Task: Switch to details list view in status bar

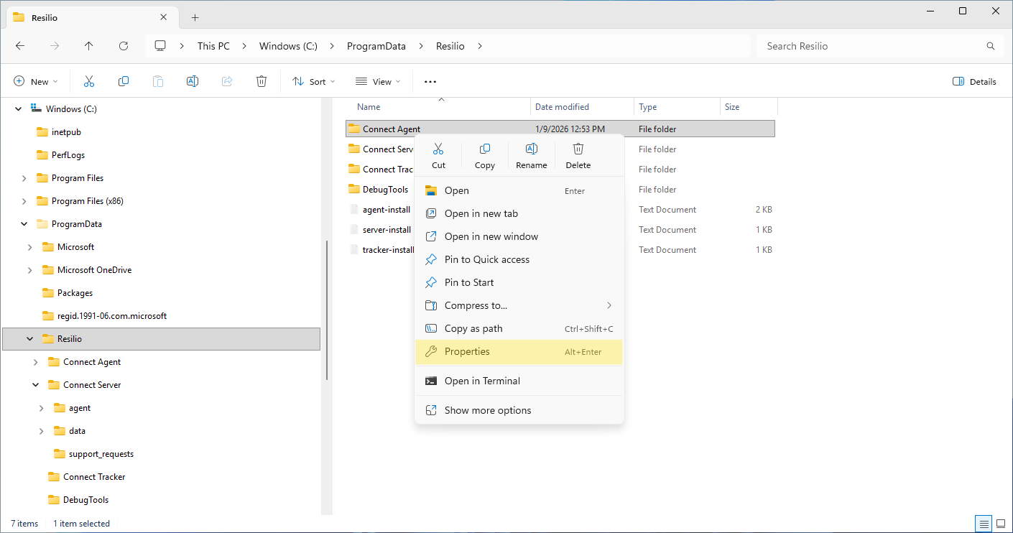Action: tap(984, 524)
